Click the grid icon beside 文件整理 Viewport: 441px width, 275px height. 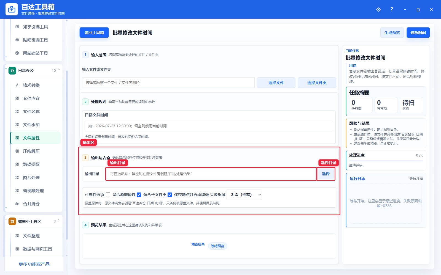(x=17, y=236)
